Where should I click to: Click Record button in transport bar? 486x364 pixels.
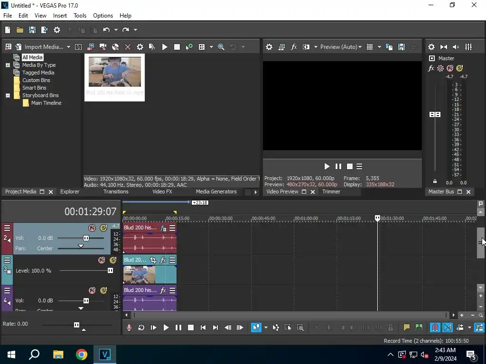point(129,328)
